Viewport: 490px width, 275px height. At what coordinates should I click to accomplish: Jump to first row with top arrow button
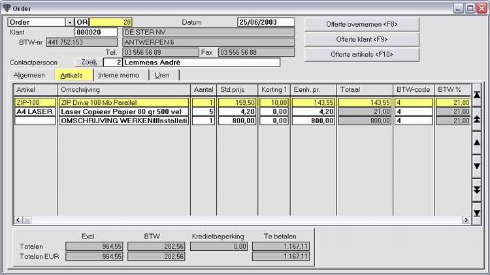tap(476, 94)
